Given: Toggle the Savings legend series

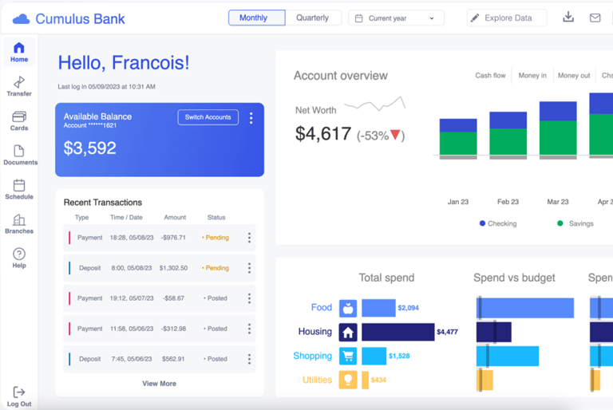Looking at the screenshot, I should pyautogui.click(x=575, y=223).
